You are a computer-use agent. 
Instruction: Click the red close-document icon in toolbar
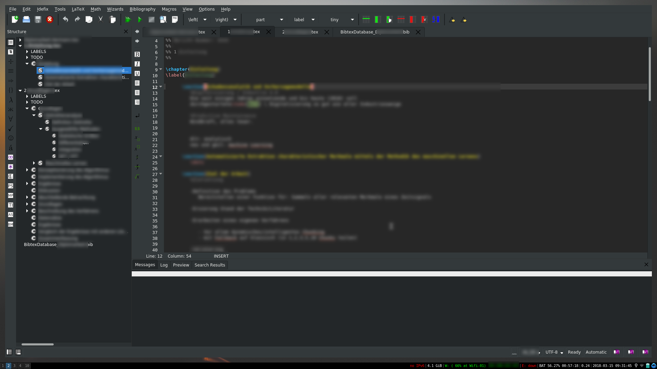[x=50, y=20]
